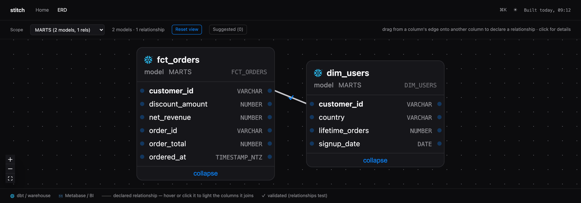Screen dimensions: 581x203
Task: Click the snowflake icon on fct_orders
Action: pos(148,60)
